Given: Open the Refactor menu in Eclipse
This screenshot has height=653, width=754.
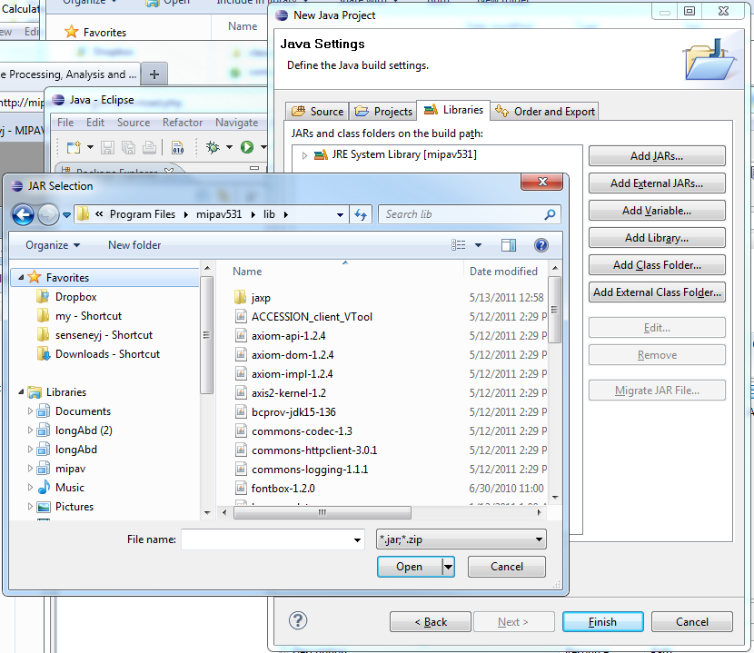Looking at the screenshot, I should 183,123.
